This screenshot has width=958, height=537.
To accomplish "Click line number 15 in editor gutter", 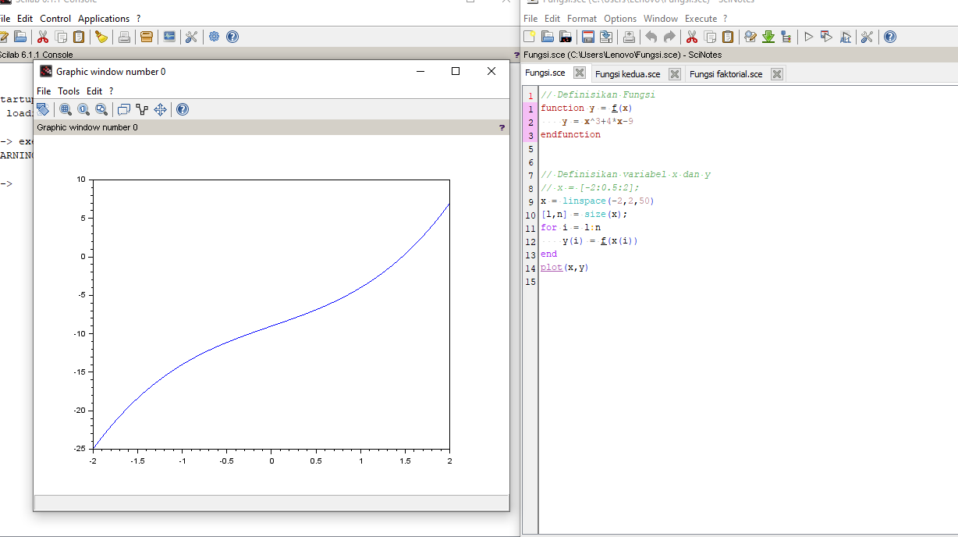I will point(531,282).
